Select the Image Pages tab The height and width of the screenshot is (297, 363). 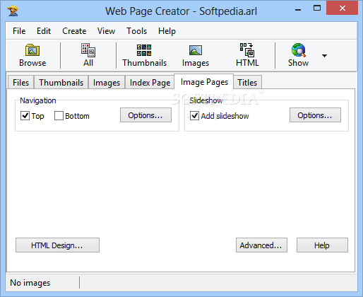[x=204, y=82]
